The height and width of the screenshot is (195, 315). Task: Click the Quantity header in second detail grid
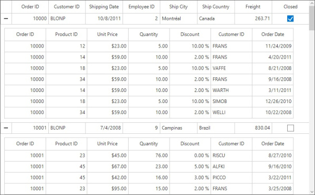pos(149,144)
